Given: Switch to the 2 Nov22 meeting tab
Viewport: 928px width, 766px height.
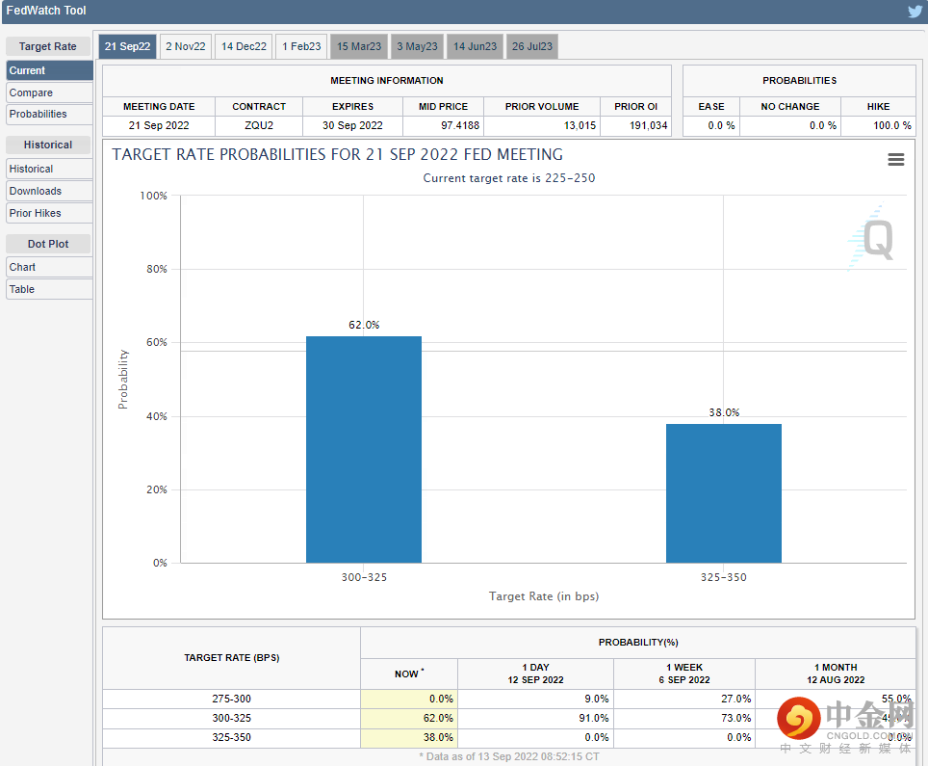Looking at the screenshot, I should pyautogui.click(x=186, y=46).
